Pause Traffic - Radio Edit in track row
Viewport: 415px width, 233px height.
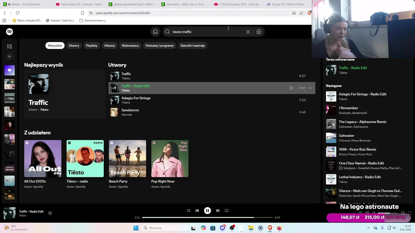[114, 88]
